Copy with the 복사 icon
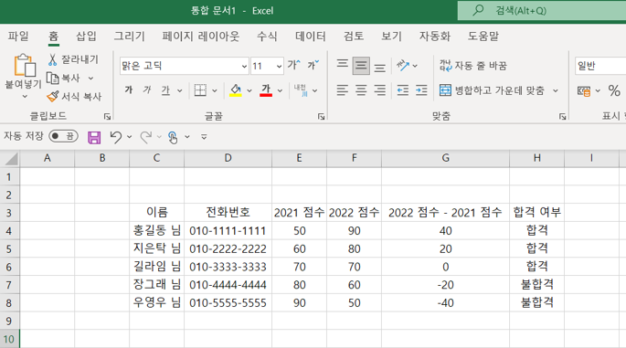This screenshot has height=348, width=626. (52, 78)
